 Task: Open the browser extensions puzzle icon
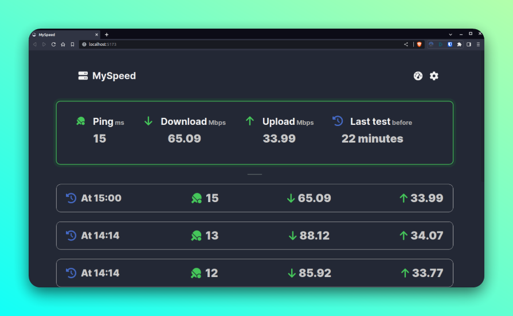click(x=459, y=44)
